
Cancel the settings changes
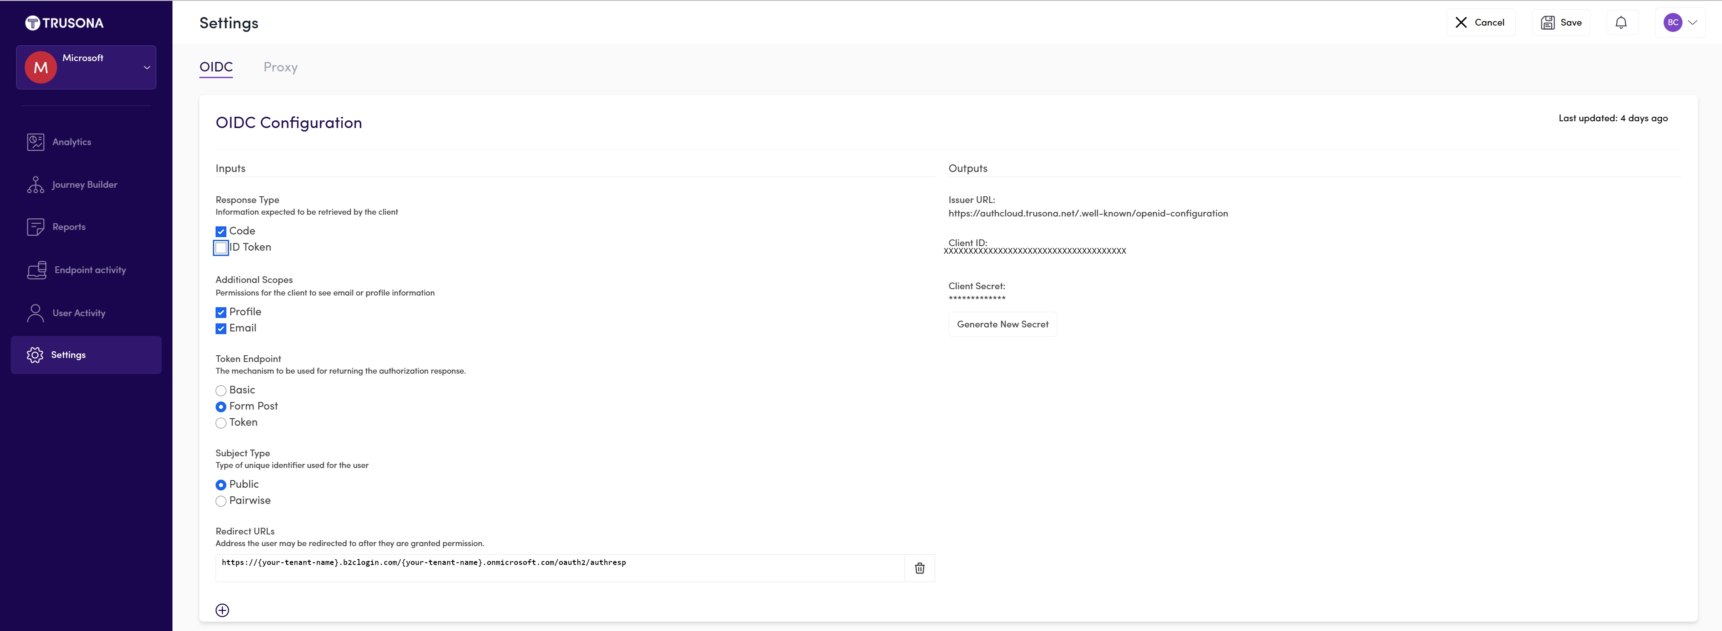[1481, 23]
